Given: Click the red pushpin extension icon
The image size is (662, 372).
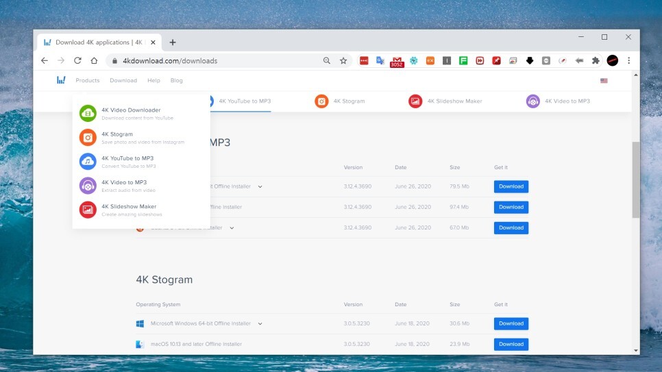Looking at the screenshot, I should tap(496, 61).
